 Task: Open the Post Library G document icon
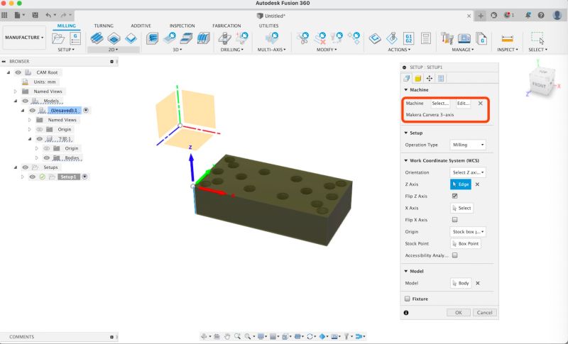pos(481,38)
